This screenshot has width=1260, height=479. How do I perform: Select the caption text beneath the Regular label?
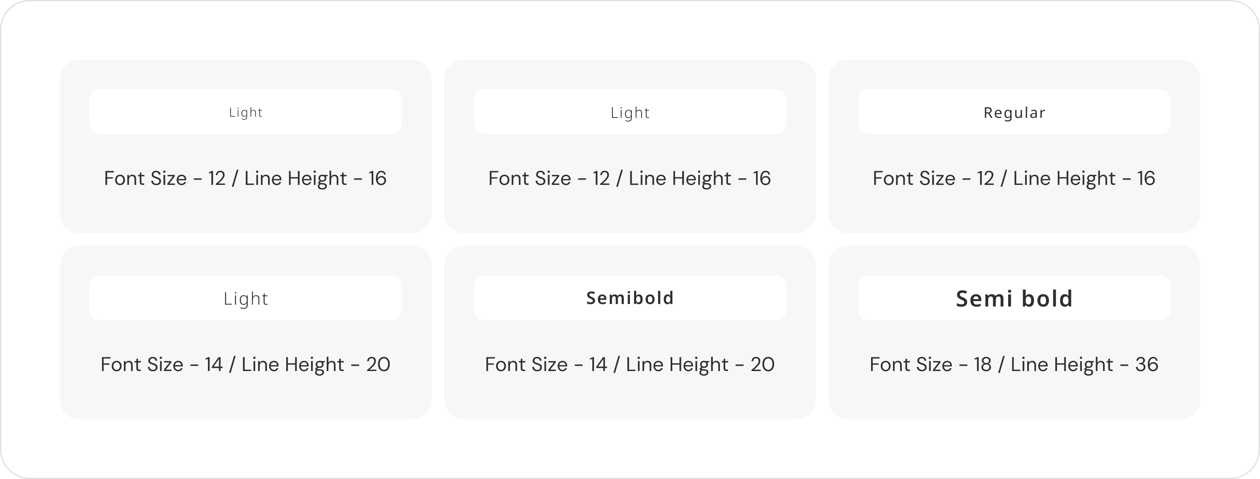click(x=1014, y=178)
